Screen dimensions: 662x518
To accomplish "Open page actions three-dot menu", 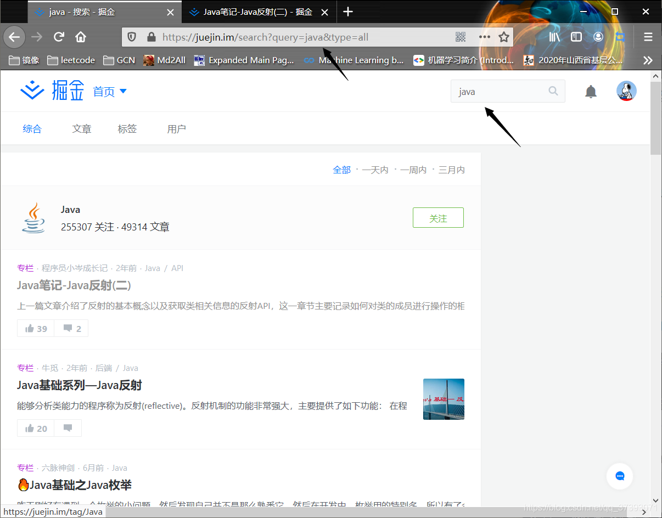I will point(484,37).
